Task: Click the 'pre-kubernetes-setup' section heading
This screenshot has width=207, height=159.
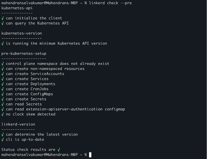Action: click(x=24, y=54)
